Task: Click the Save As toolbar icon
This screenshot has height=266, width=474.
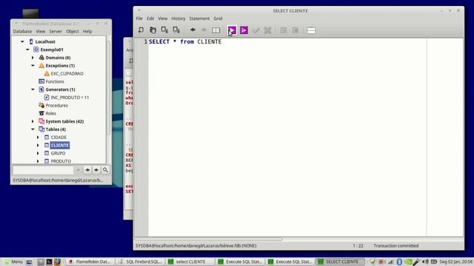Action: tap(176, 30)
